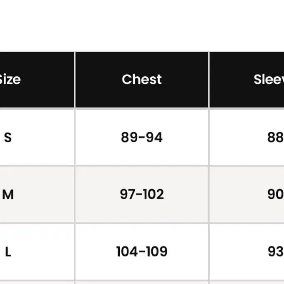Viewport: 284px width, 284px height.
Task: Click the 104-109 chest measurement cell
Action: click(x=142, y=251)
